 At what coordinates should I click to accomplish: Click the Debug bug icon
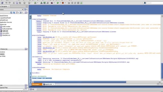pyautogui.click(x=63, y=3)
